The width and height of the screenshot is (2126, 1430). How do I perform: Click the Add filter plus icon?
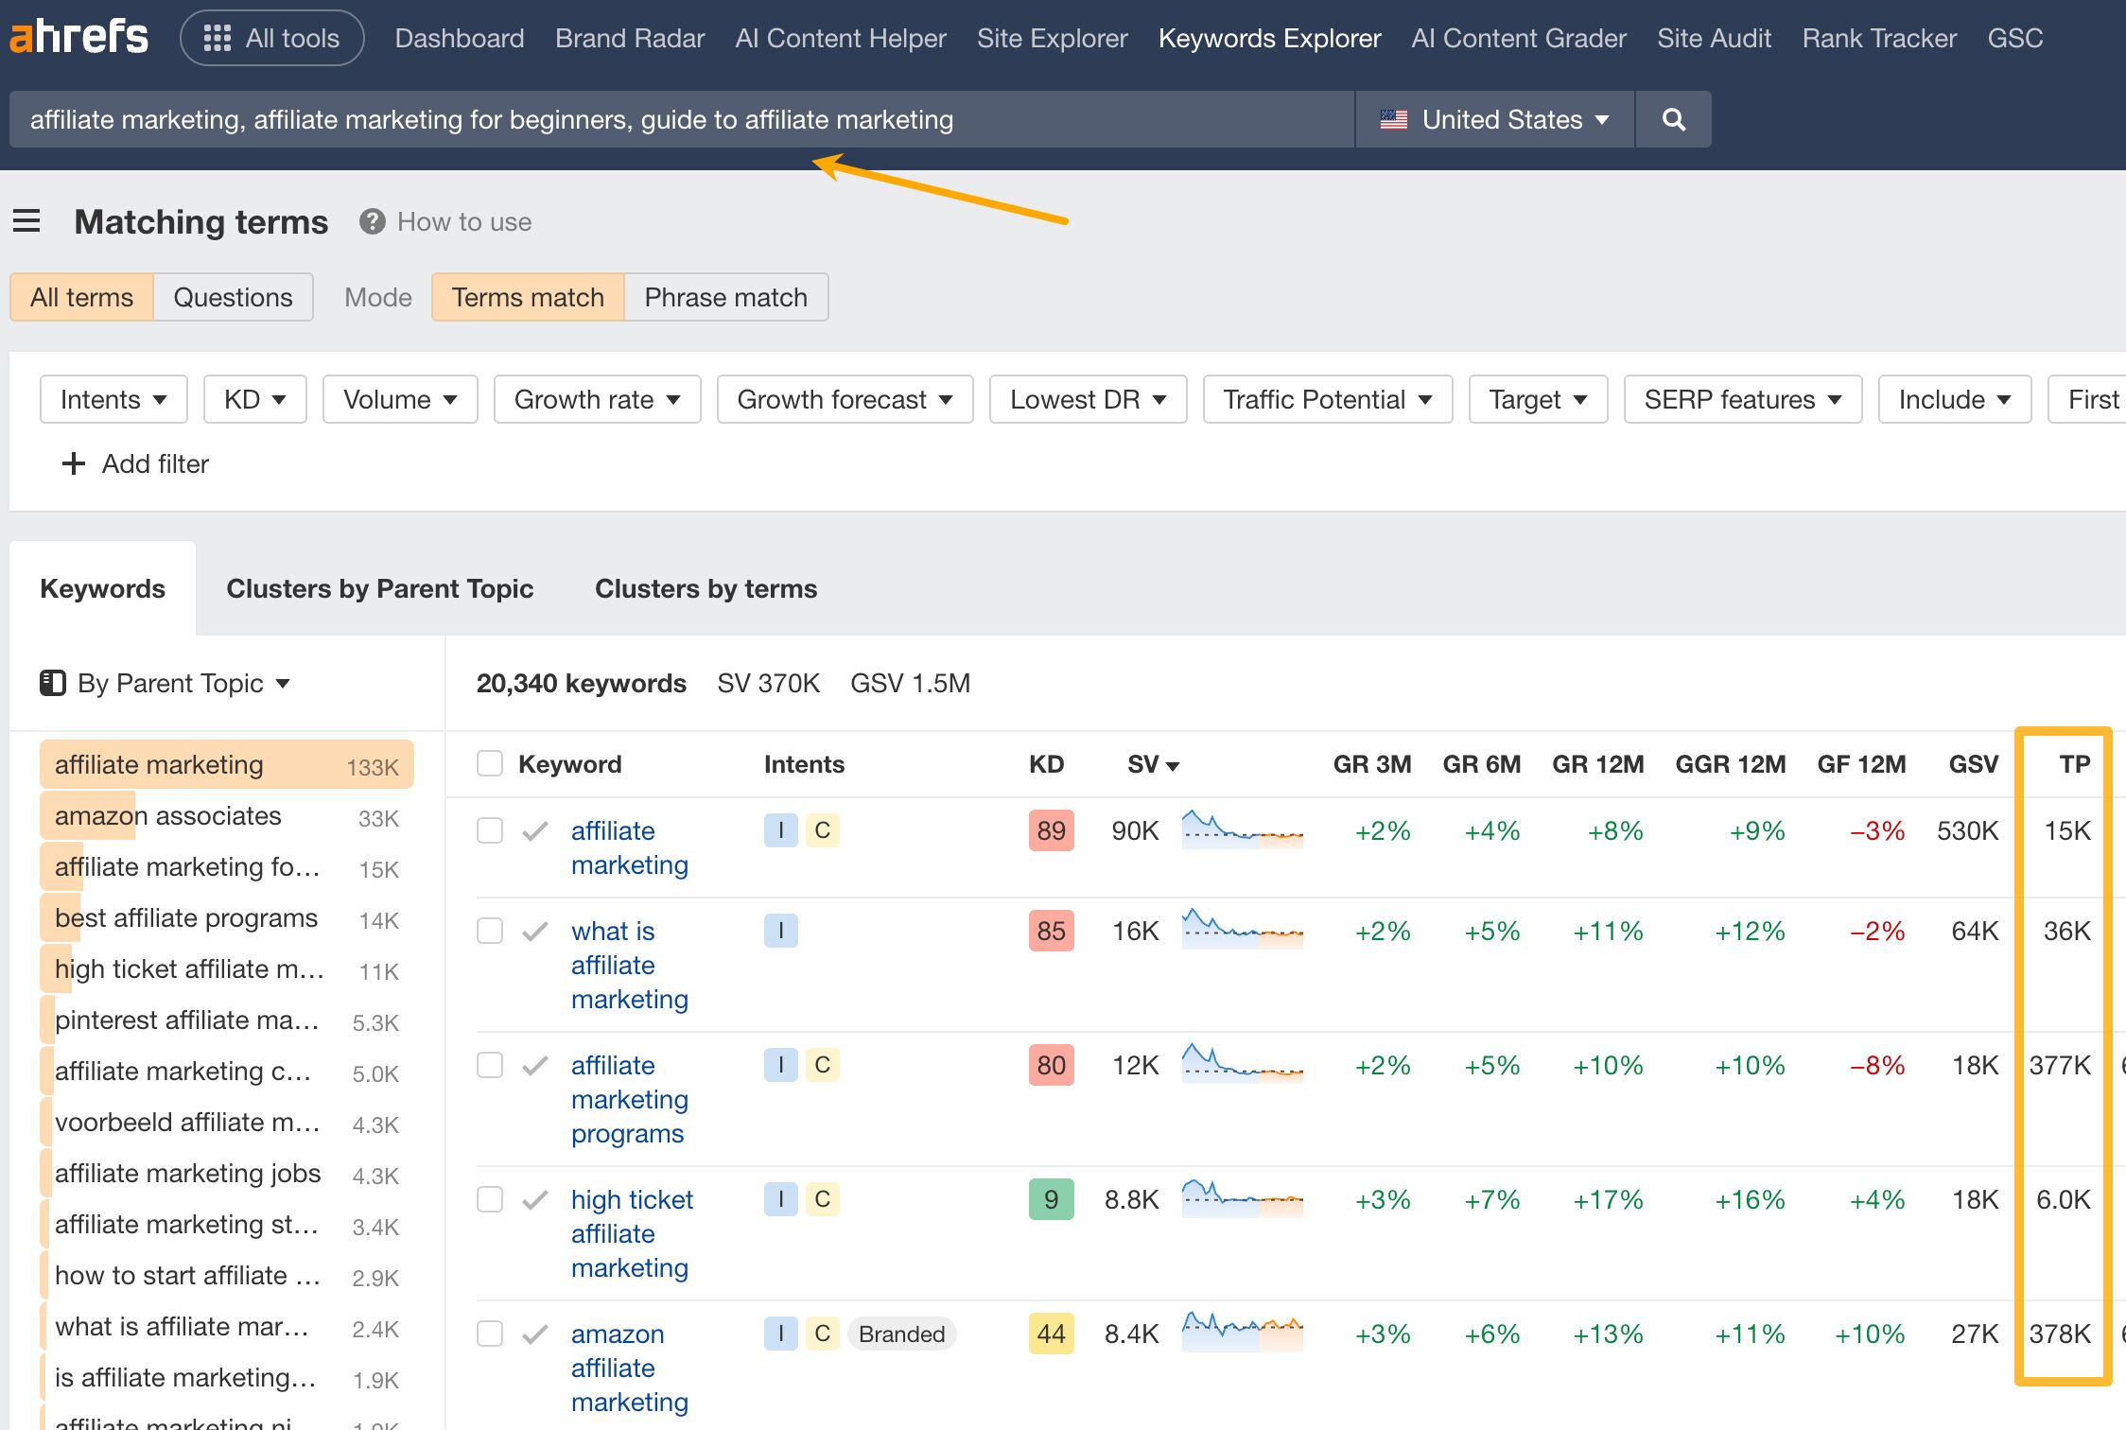(x=73, y=463)
